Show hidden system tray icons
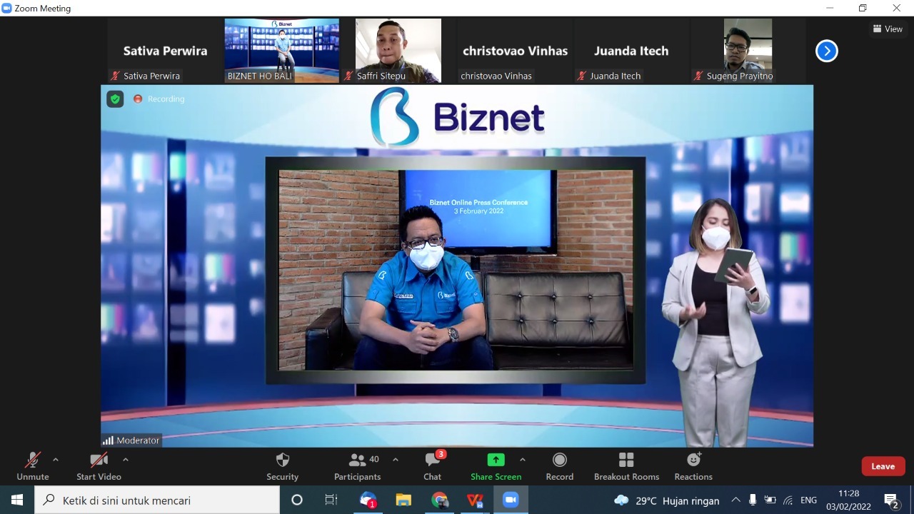 click(x=736, y=500)
